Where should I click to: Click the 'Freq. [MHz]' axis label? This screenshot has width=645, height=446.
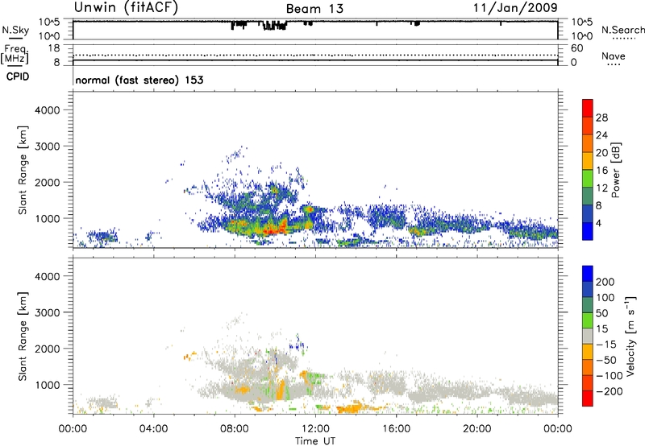[15, 54]
